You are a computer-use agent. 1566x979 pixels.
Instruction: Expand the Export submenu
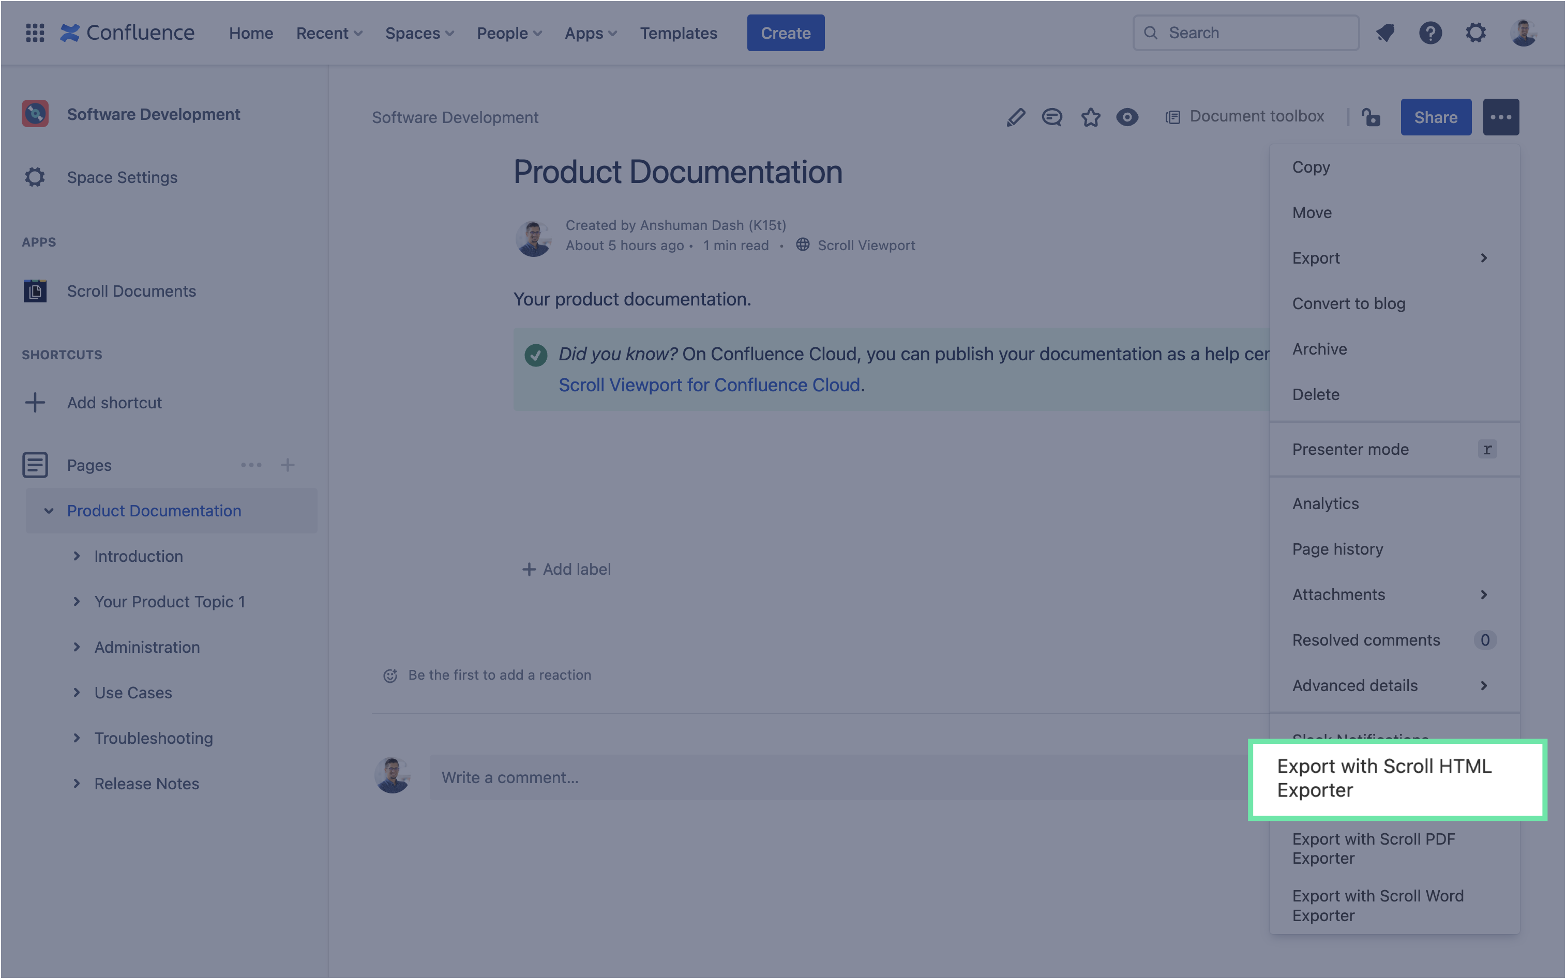point(1392,258)
